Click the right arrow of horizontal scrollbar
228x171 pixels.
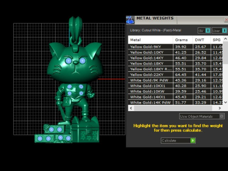point(219,108)
